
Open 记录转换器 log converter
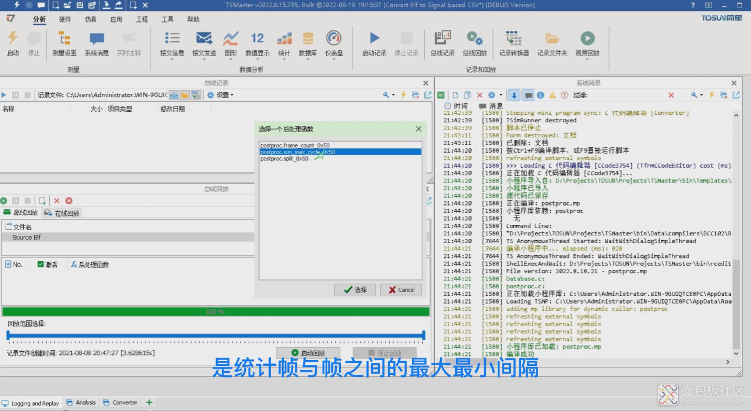[514, 44]
